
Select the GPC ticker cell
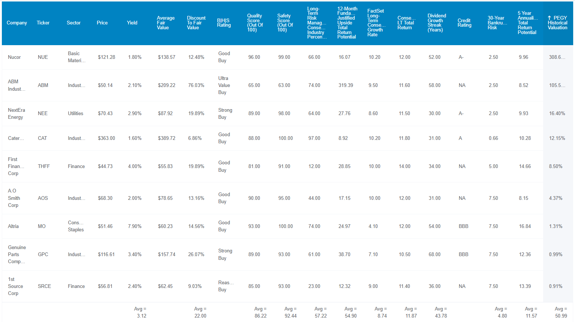pyautogui.click(x=43, y=255)
